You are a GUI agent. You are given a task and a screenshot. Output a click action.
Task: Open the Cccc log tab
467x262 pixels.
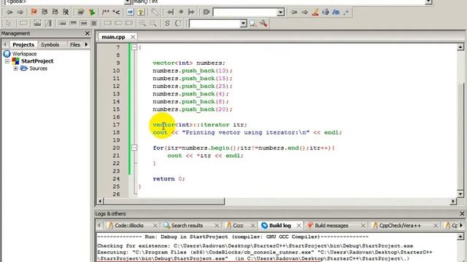point(238,226)
